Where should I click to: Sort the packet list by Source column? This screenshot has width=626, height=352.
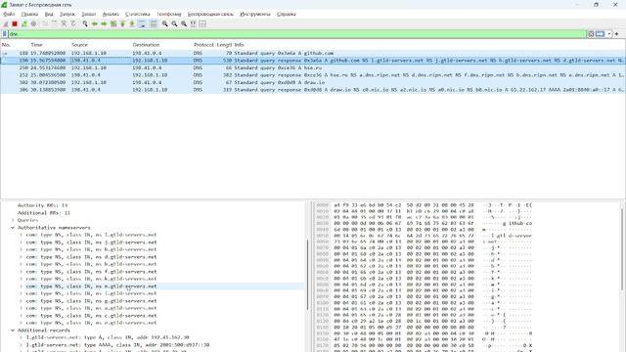[79, 45]
